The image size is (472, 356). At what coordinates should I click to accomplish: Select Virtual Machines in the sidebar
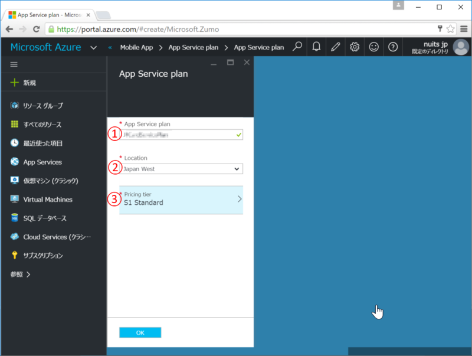48,200
